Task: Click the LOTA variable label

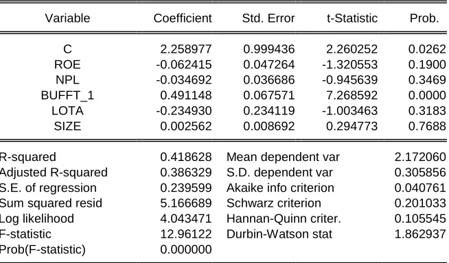Action: [67, 111]
